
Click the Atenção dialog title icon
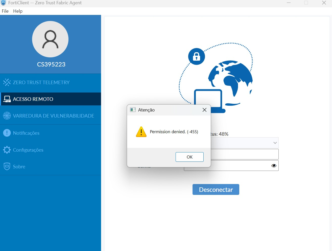point(133,110)
